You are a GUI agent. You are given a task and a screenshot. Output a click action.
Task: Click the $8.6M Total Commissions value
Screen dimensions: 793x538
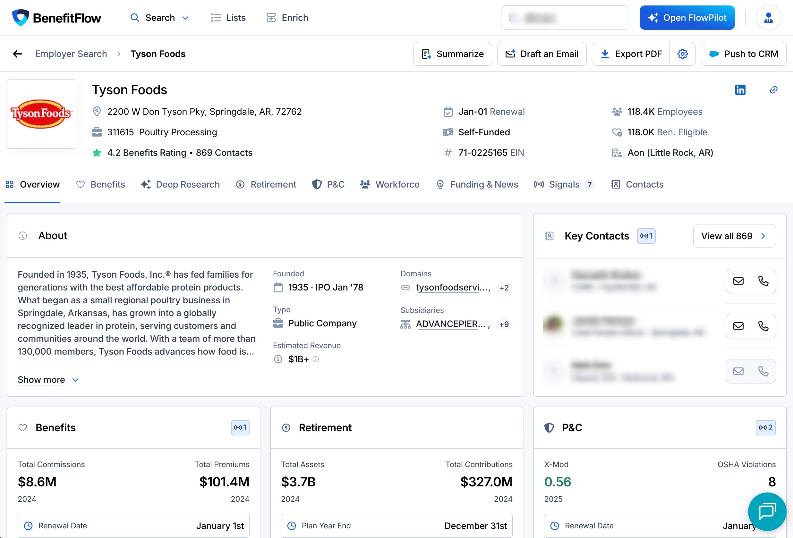(x=37, y=482)
